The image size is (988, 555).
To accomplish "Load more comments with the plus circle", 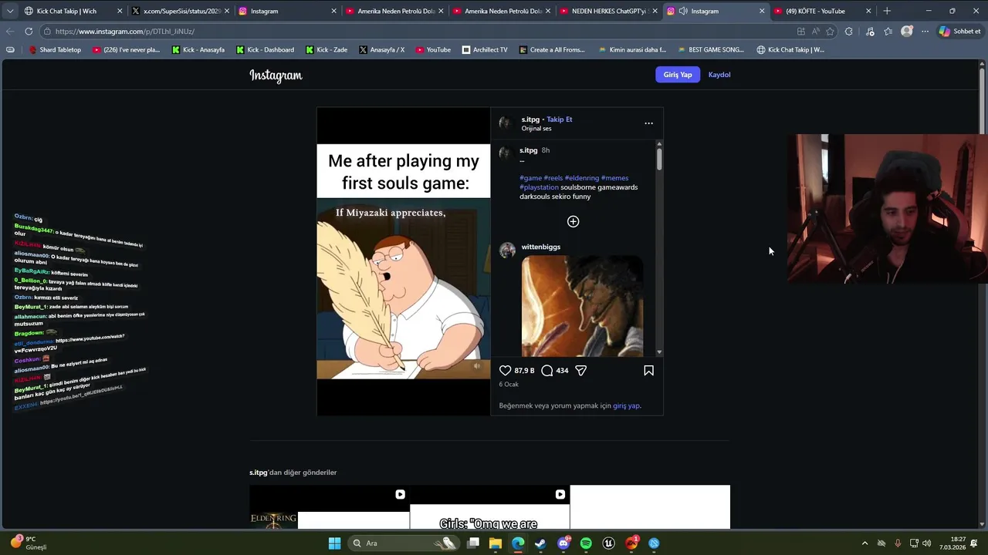I will click(573, 221).
